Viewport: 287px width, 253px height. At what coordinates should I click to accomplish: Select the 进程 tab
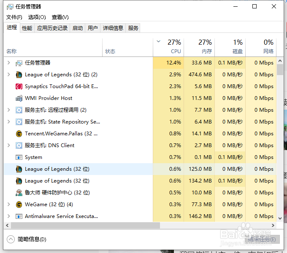pyautogui.click(x=12, y=27)
